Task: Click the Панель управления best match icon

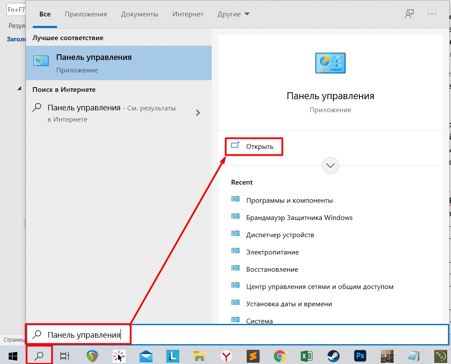Action: 41,60
